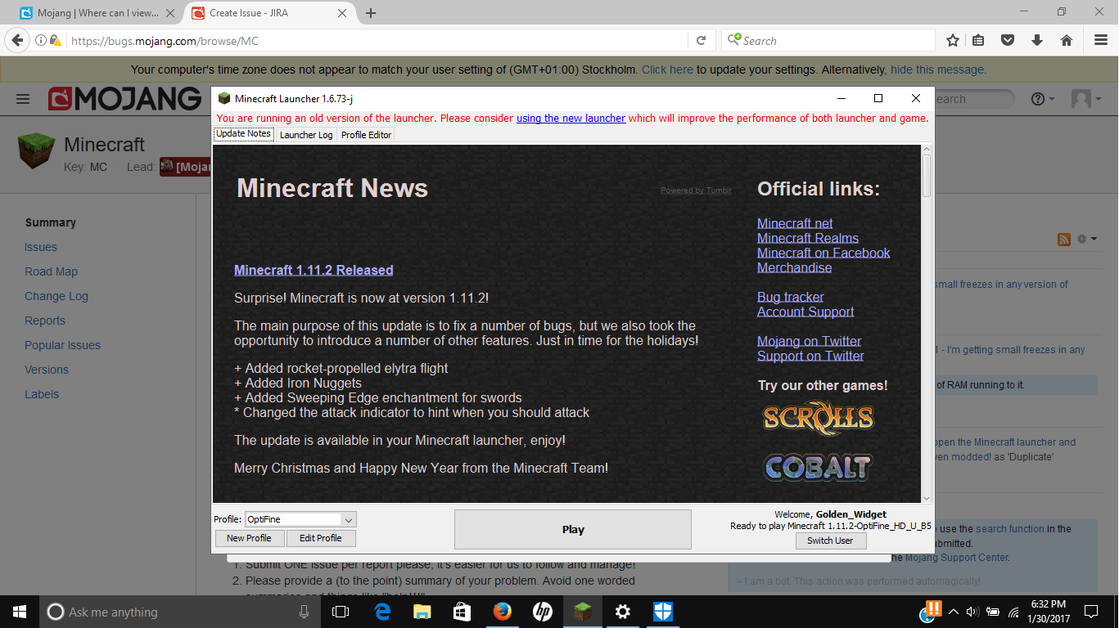This screenshot has height=628, width=1119.
Task: Open the volume control in system tray
Action: coord(972,612)
